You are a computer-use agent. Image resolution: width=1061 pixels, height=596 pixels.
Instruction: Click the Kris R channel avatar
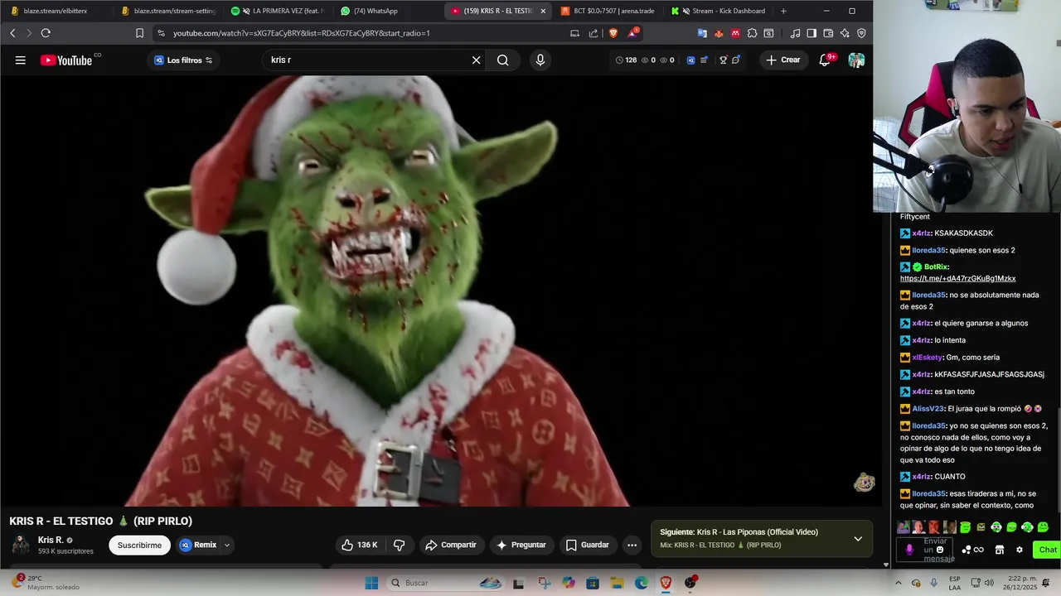(21, 545)
